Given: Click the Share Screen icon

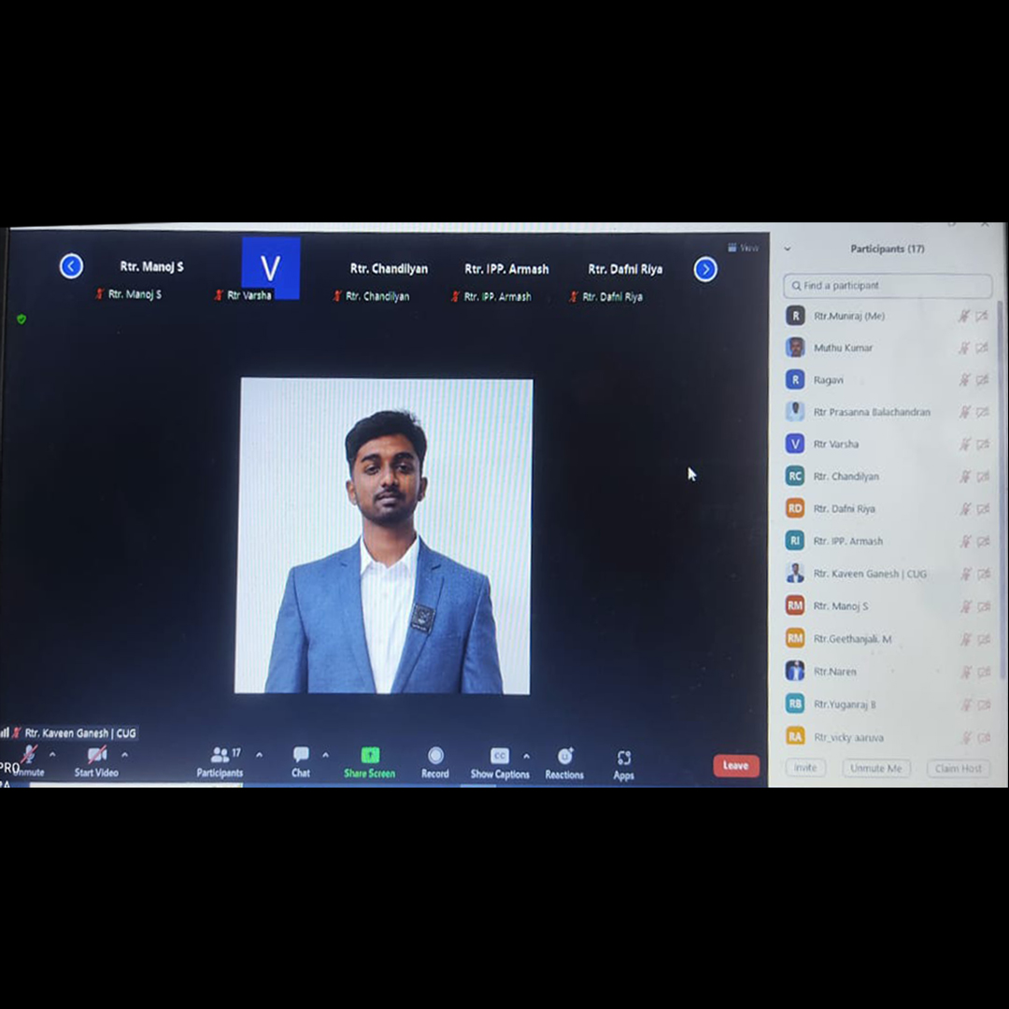Looking at the screenshot, I should point(370,755).
